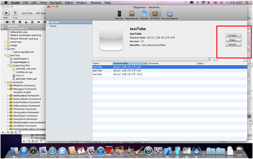
Task: Select hybrid_typedef.xml file
Action: coord(23,52)
